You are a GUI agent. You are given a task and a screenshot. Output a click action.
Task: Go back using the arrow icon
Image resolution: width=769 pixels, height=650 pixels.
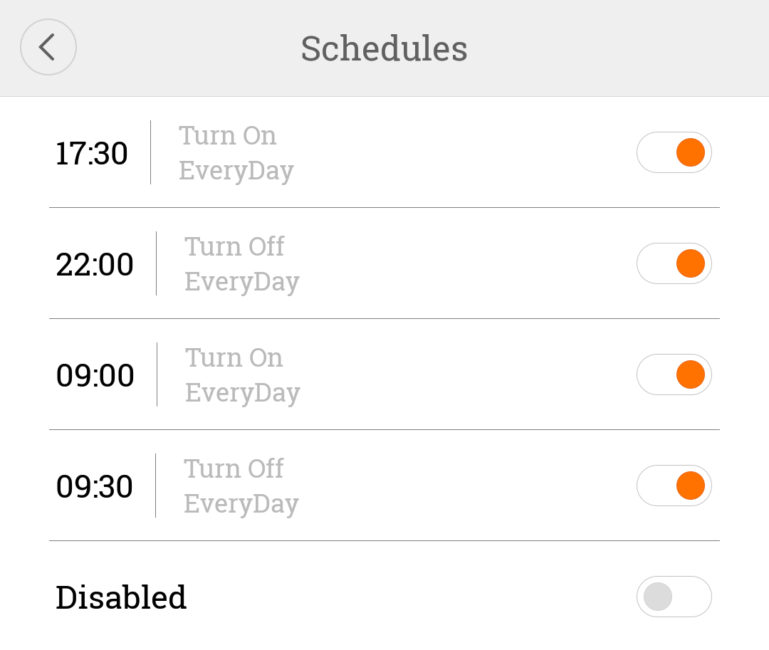pos(48,48)
